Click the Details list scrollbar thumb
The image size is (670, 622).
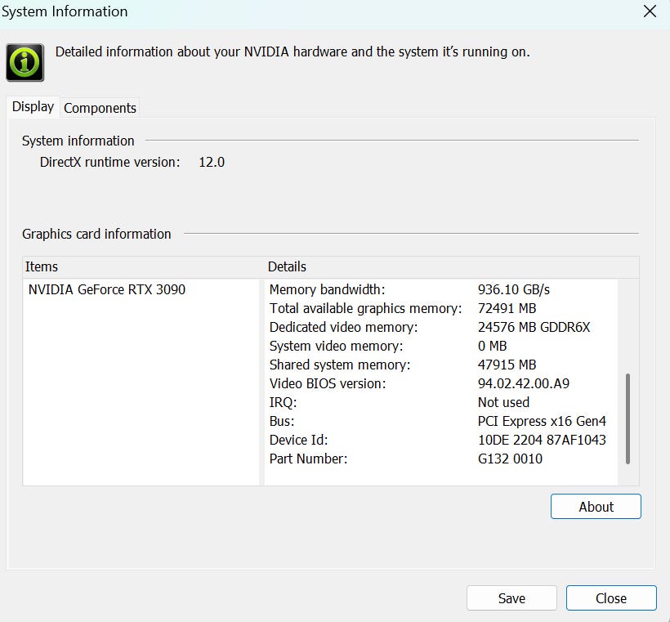click(x=628, y=418)
